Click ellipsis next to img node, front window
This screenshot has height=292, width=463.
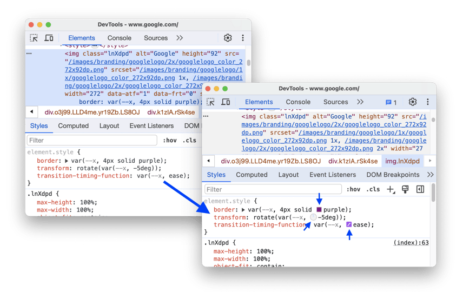pyautogui.click(x=206, y=116)
